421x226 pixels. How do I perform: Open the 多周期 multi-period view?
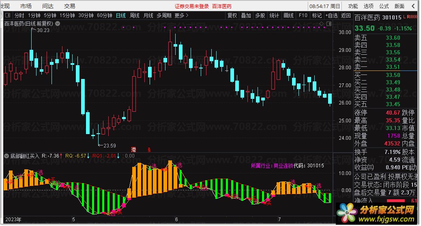point(164,15)
